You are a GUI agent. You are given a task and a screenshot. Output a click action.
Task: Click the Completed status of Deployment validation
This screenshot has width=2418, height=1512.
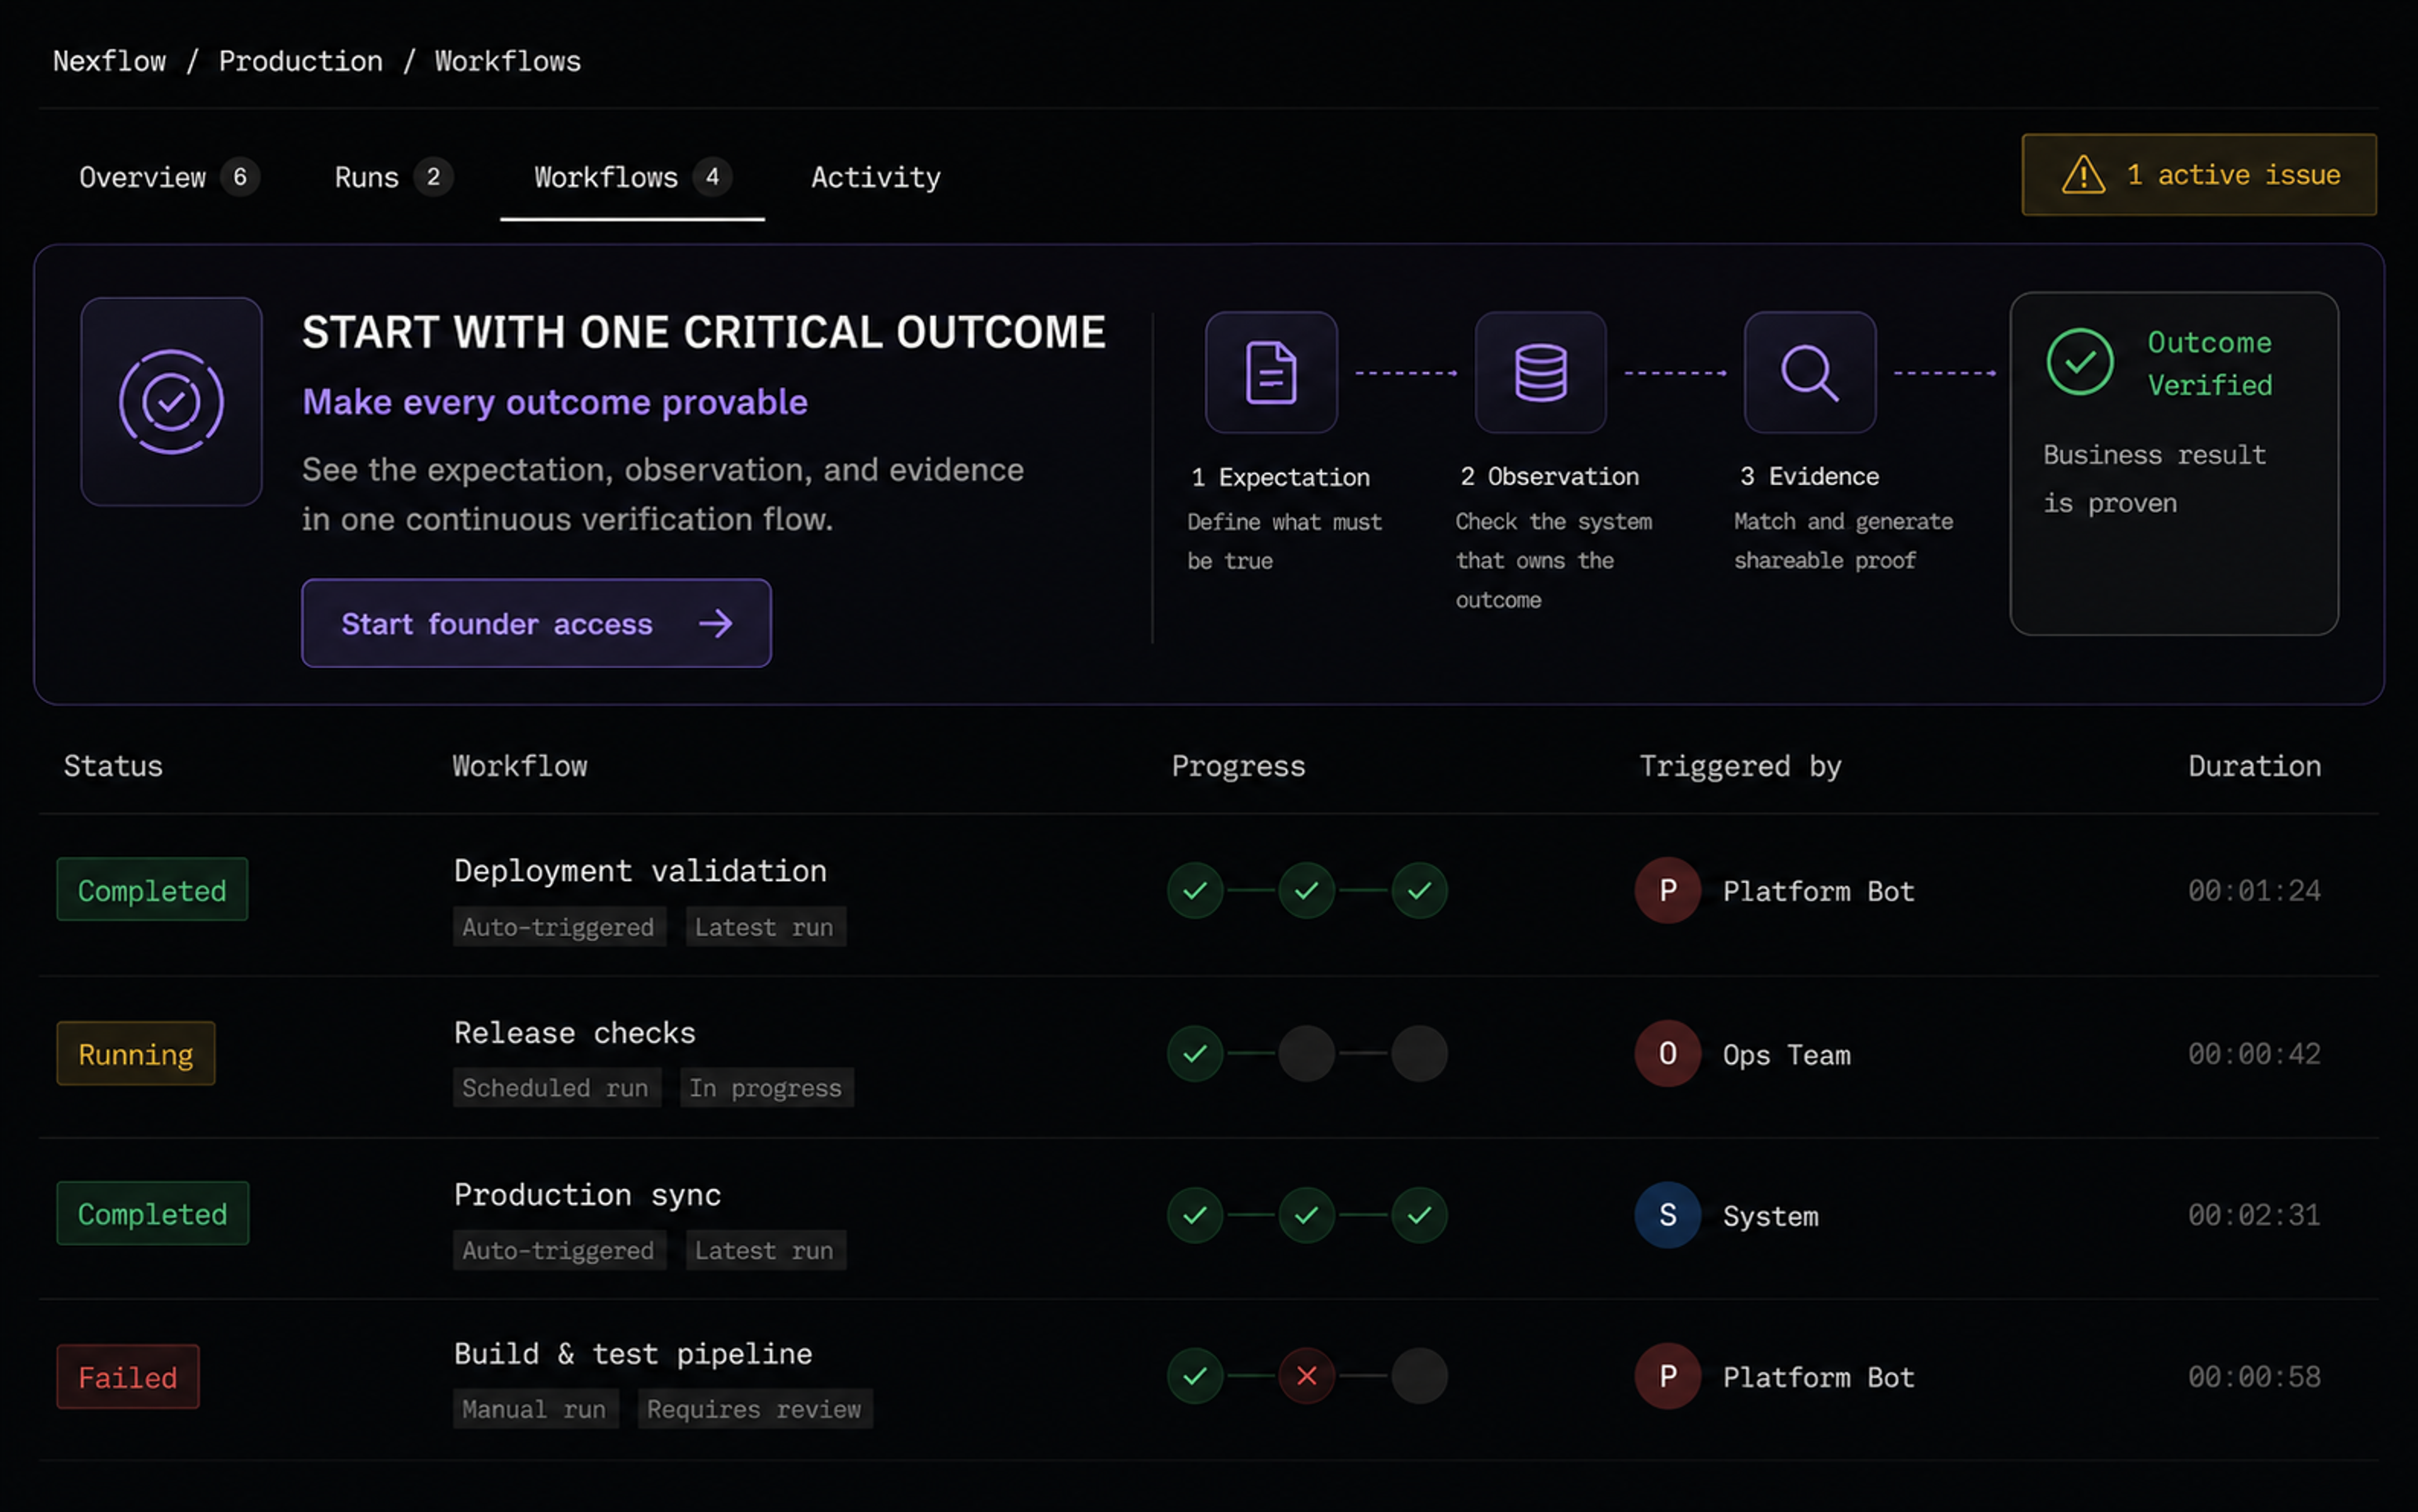click(152, 889)
